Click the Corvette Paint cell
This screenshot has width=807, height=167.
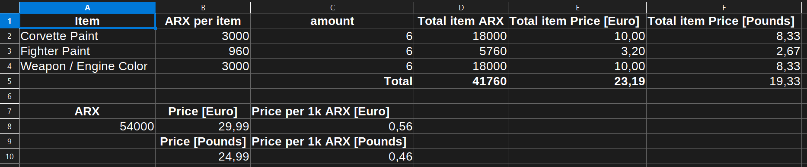pyautogui.click(x=87, y=36)
